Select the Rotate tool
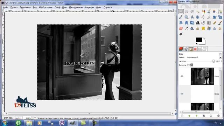The width and height of the screenshot is (224, 126). (215, 17)
